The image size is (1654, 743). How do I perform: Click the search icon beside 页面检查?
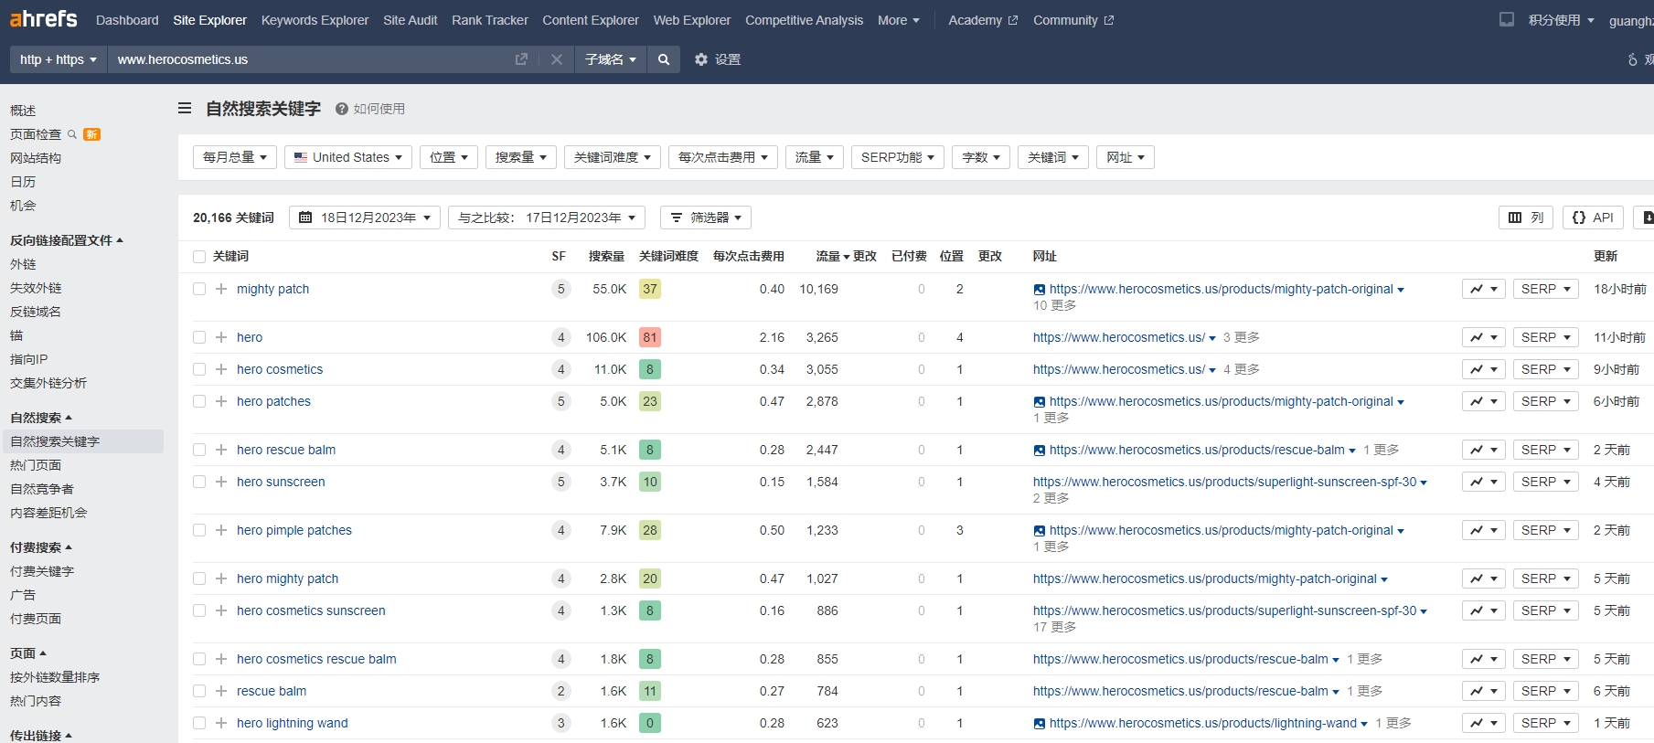(x=72, y=134)
